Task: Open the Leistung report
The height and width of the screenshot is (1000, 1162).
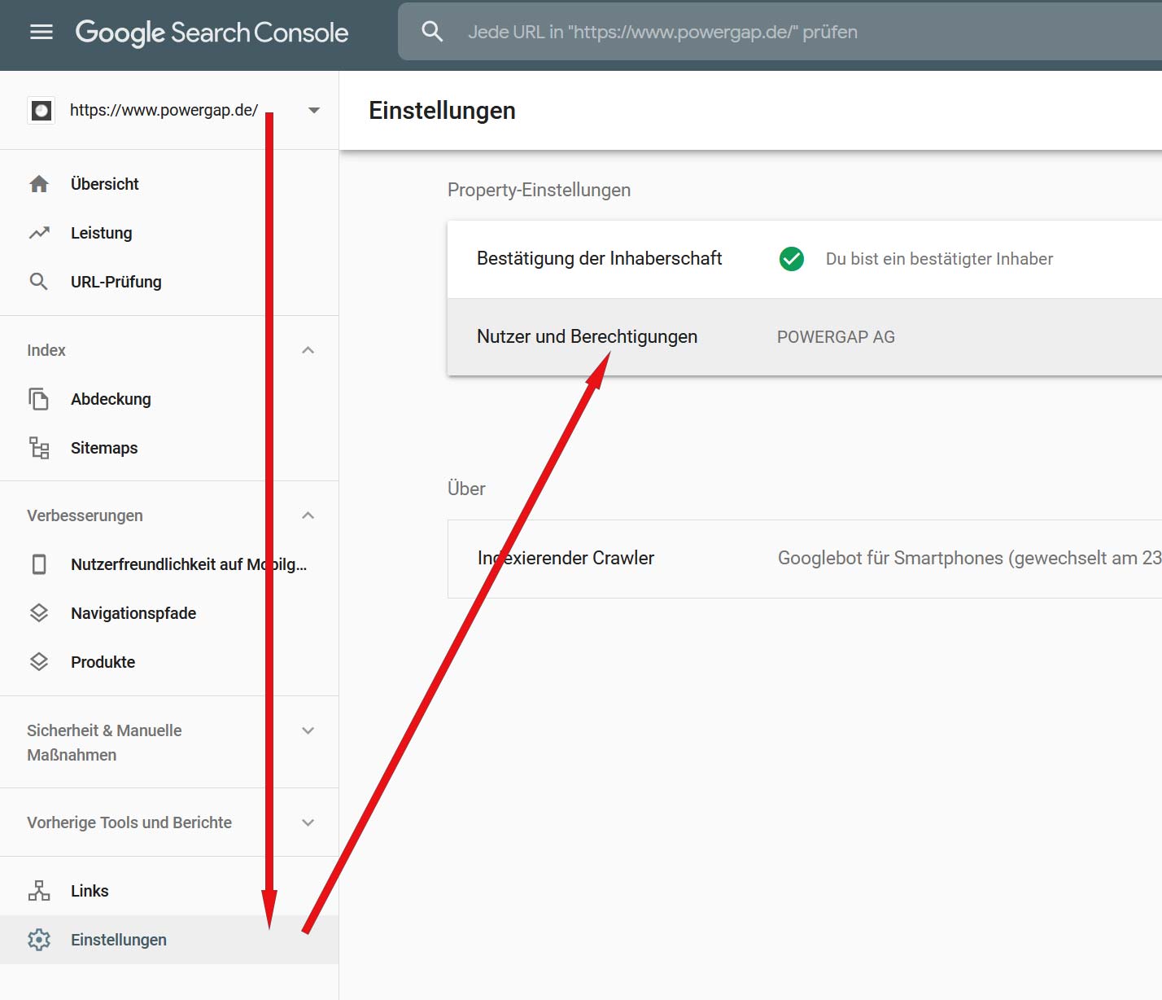Action: point(169,233)
